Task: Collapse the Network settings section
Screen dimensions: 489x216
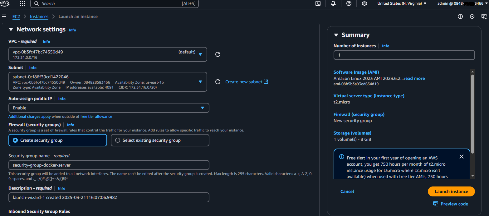Action: click(x=11, y=30)
